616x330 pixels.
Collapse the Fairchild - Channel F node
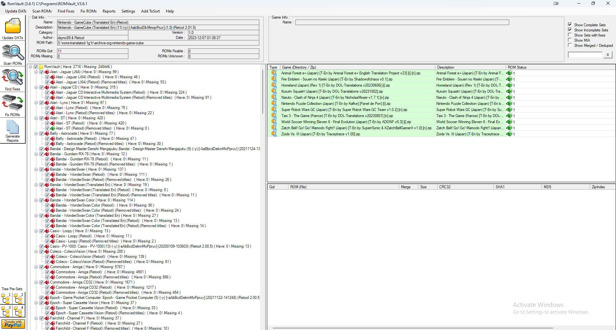pyautogui.click(x=36, y=318)
